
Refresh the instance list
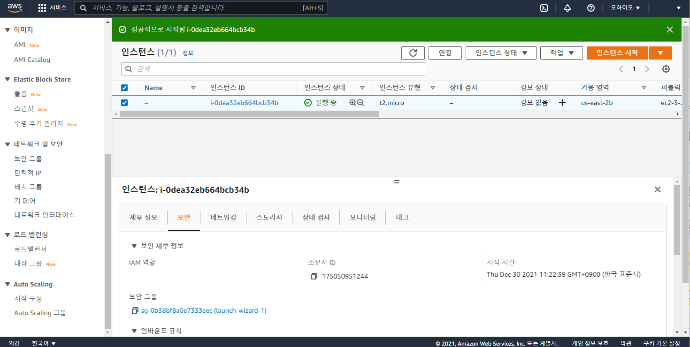[x=413, y=53]
